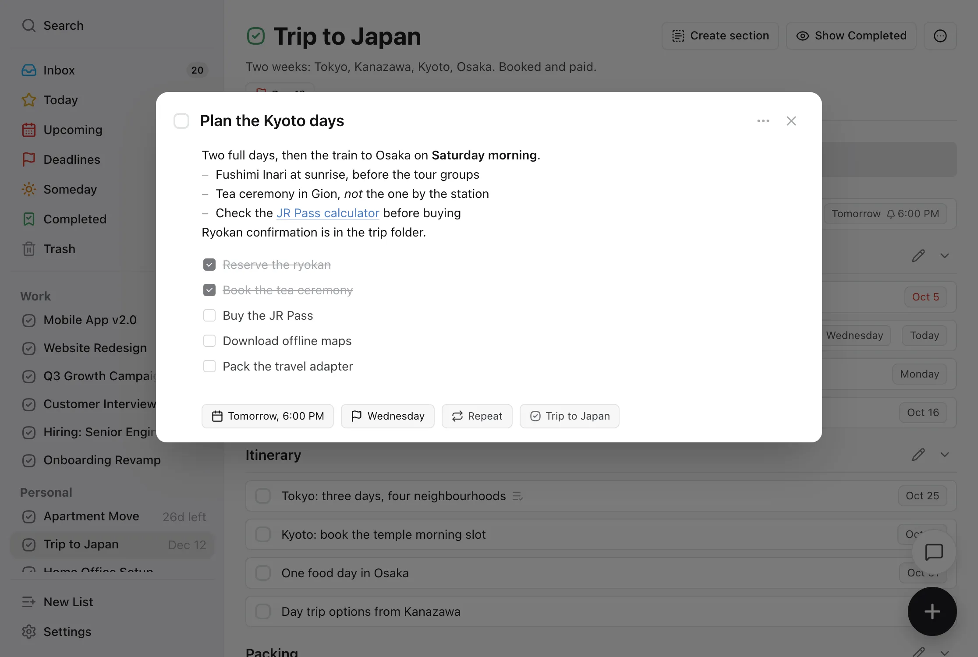Click the Search icon in the sidebar
Screen dimensions: 978x657
(28, 25)
